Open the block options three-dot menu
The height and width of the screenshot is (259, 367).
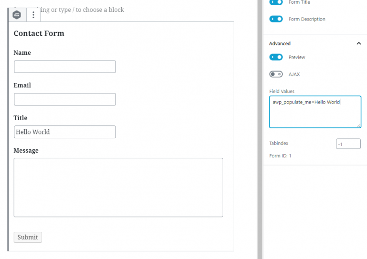tap(33, 15)
